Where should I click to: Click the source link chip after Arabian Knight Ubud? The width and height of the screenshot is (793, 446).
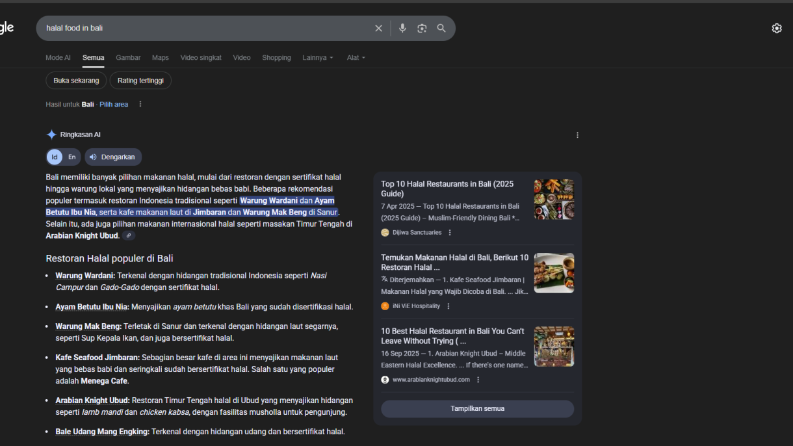tap(129, 236)
